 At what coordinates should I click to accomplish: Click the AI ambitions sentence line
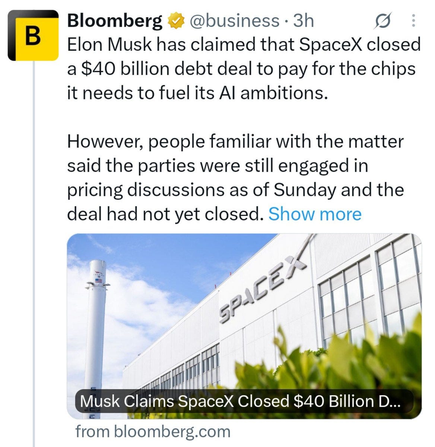[x=197, y=93]
